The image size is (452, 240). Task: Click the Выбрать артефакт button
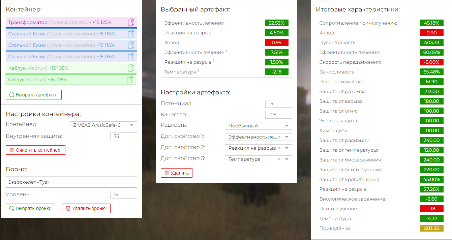pyautogui.click(x=34, y=95)
